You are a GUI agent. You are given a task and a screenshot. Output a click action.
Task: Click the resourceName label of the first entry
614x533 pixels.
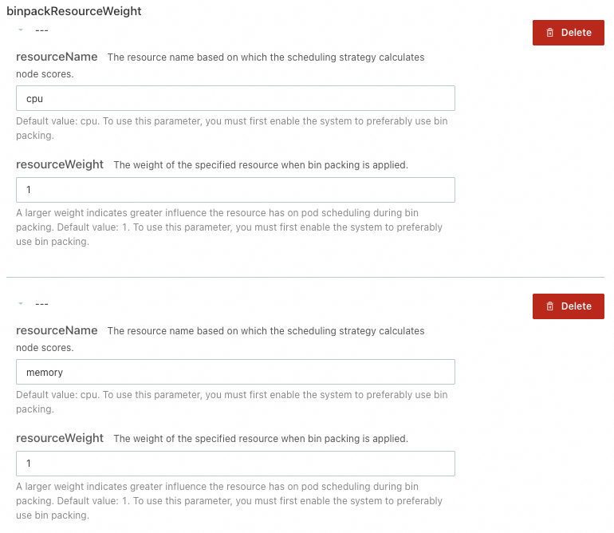[x=57, y=57]
